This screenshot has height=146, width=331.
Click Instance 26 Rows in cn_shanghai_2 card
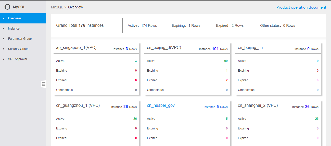[x=305, y=107]
